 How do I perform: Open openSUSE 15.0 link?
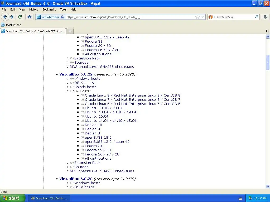pos(98,137)
